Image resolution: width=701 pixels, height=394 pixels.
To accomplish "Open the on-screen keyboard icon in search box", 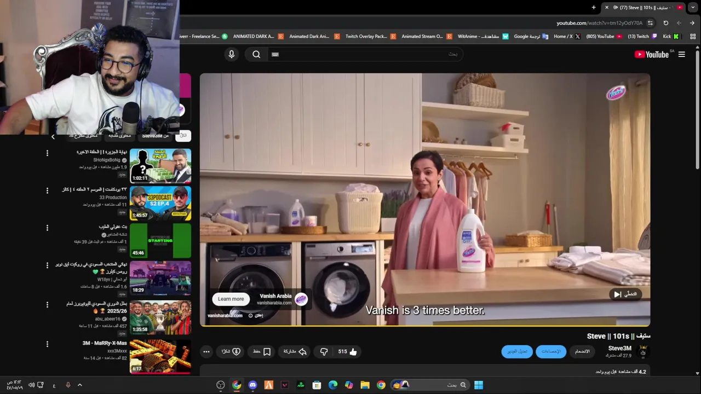I will click(x=275, y=54).
